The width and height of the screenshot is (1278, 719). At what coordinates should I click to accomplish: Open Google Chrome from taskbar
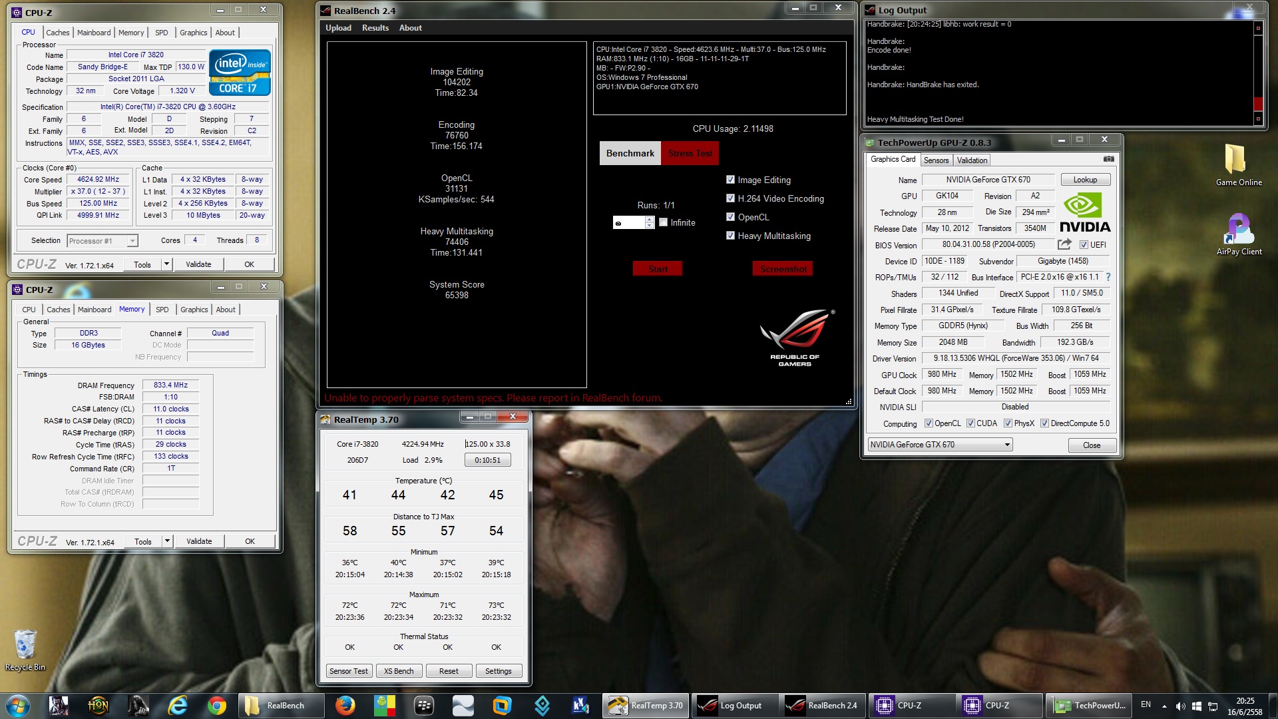pos(217,705)
